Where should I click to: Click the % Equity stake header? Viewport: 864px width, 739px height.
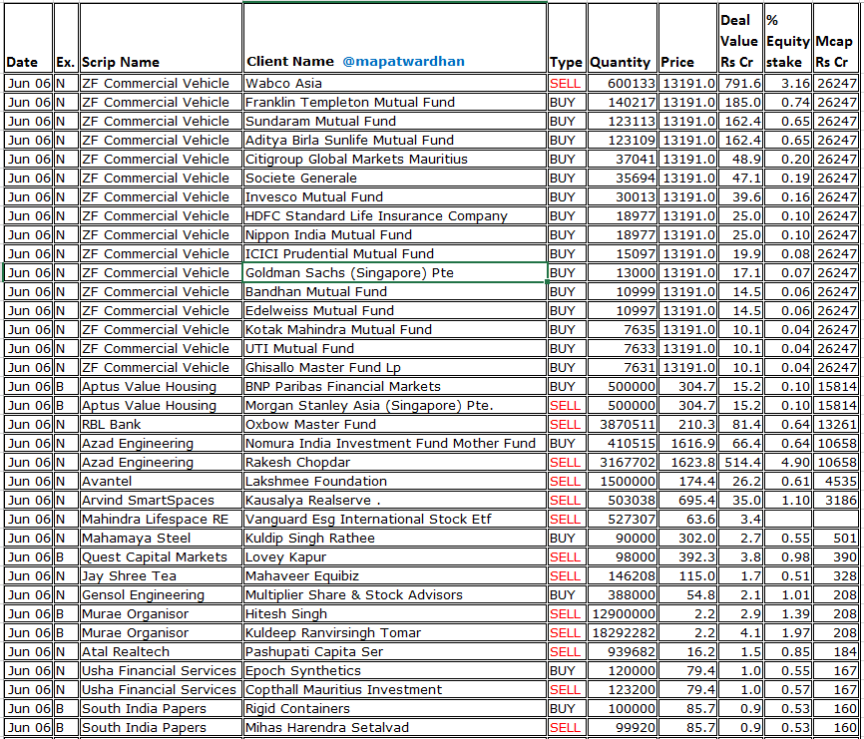(x=788, y=38)
